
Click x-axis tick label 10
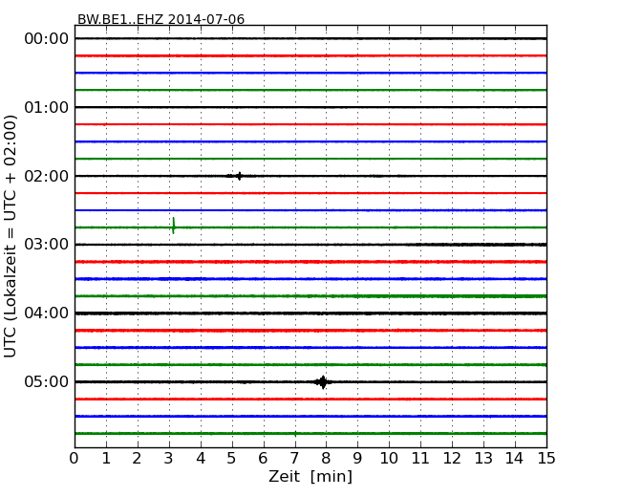pyautogui.click(x=389, y=459)
